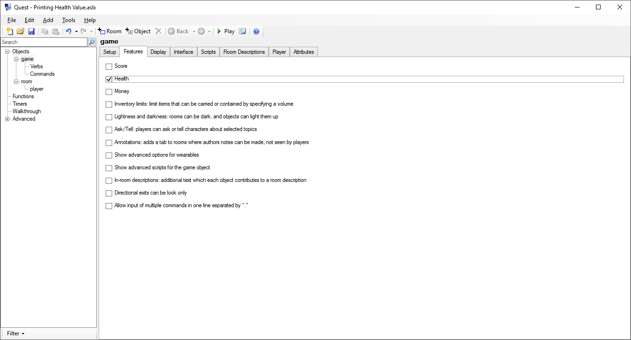Navigate Back in editor history
This screenshot has height=340, width=631.
(179, 31)
